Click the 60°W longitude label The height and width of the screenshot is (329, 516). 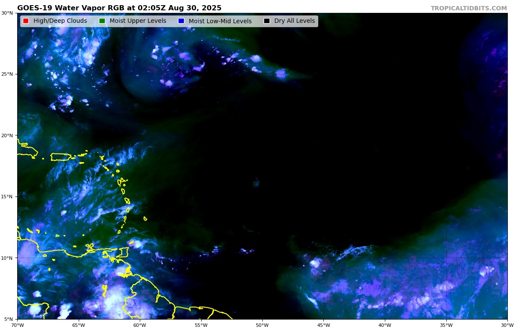pyautogui.click(x=140, y=325)
